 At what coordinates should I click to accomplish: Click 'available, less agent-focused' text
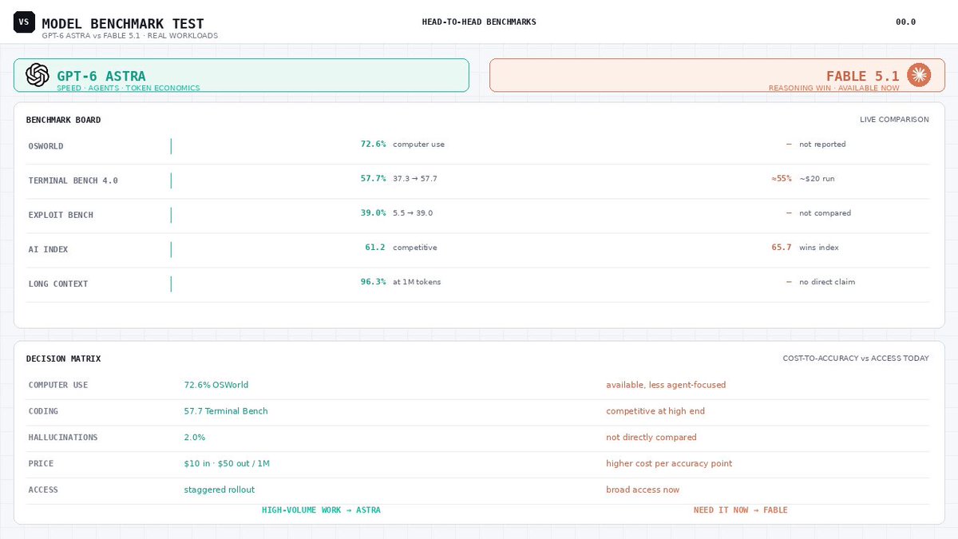[666, 385]
